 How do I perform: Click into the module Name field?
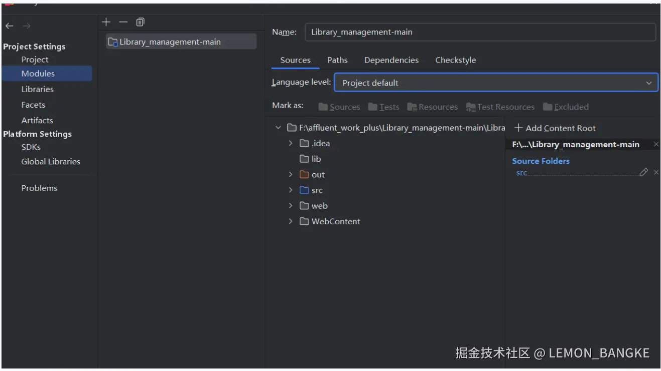(x=480, y=32)
